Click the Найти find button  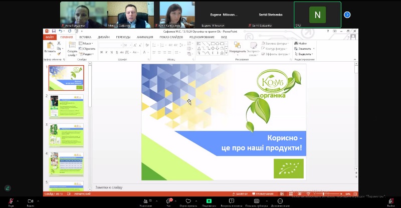pyautogui.click(x=302, y=44)
